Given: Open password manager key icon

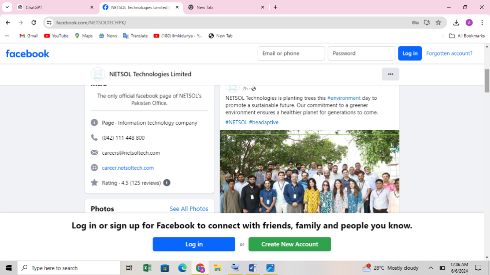Looking at the screenshot, I should pyautogui.click(x=415, y=22).
